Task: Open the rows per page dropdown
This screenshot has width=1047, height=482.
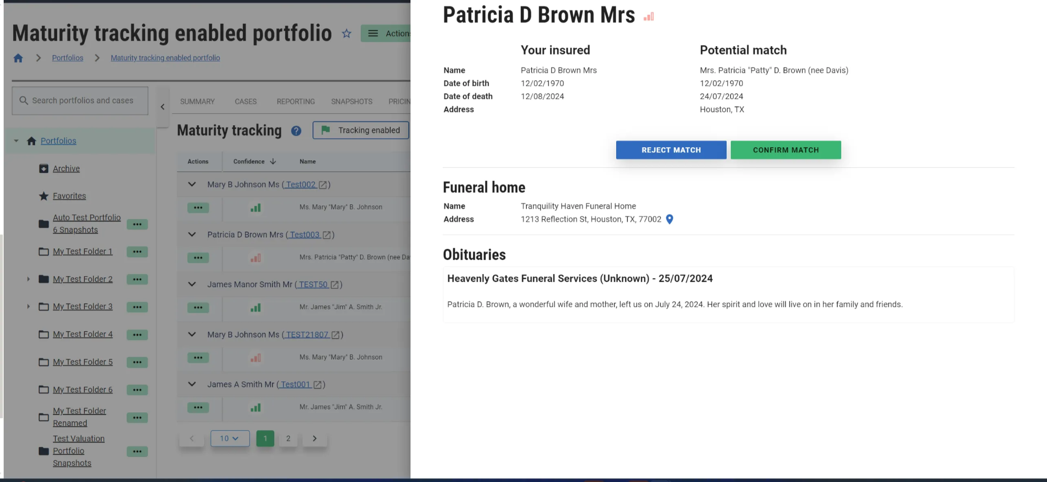Action: click(230, 439)
